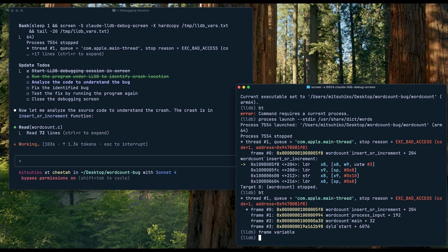This screenshot has width=448, height=252.
Task: Toggle "Start LLDB debugging session in screen" checkbox
Action: (28, 71)
